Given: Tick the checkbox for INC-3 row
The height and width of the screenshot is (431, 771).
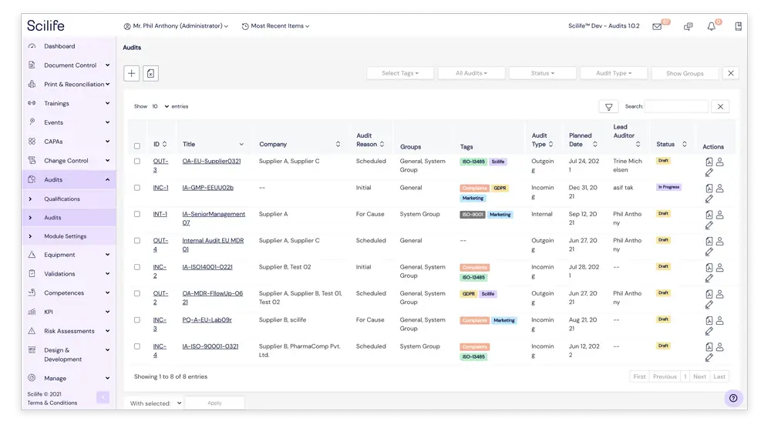Looking at the screenshot, I should (137, 320).
